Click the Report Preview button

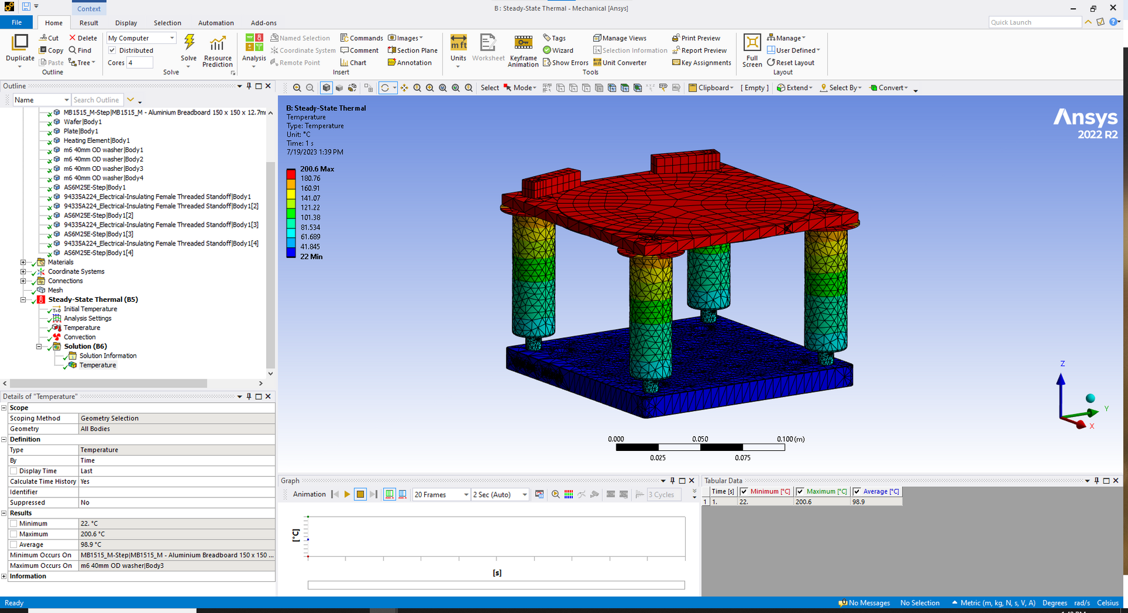tap(699, 50)
